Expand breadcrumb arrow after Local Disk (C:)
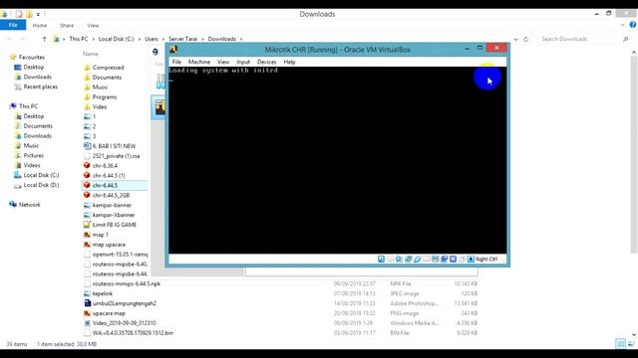 pyautogui.click(x=140, y=39)
